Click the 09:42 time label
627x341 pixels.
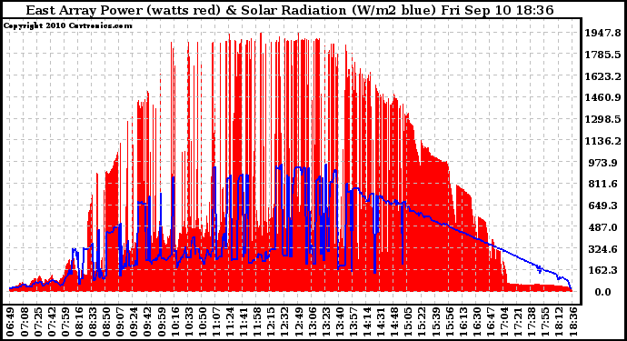146,322
